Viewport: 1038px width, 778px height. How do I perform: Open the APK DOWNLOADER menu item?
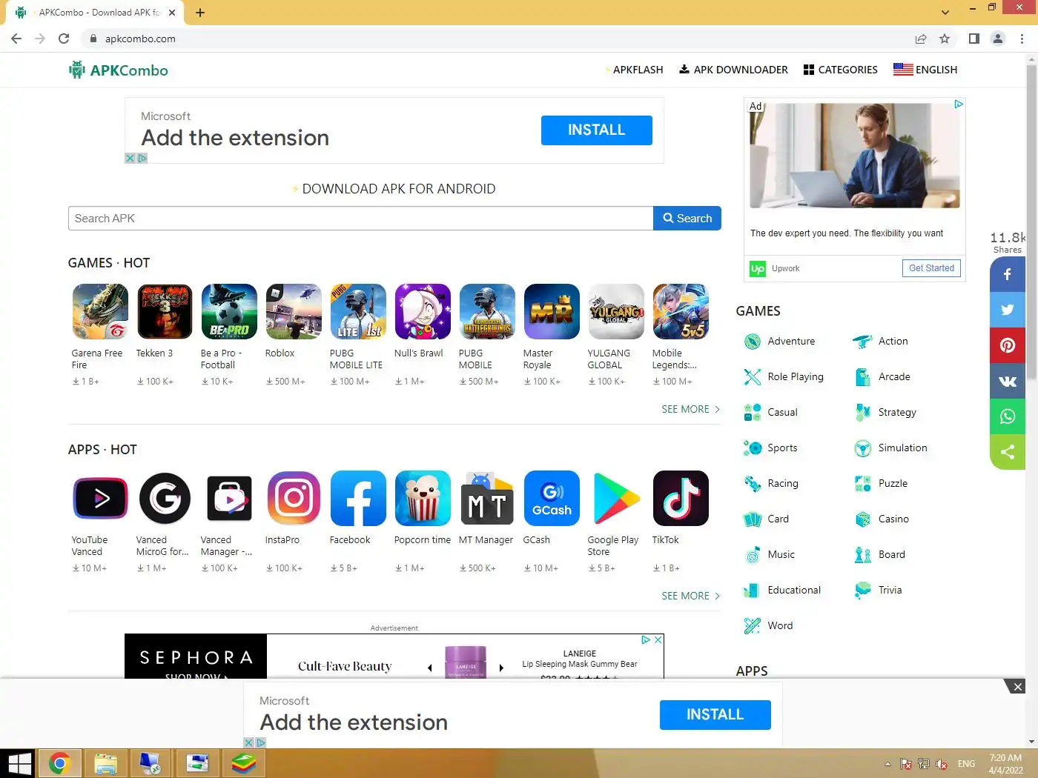pos(733,70)
